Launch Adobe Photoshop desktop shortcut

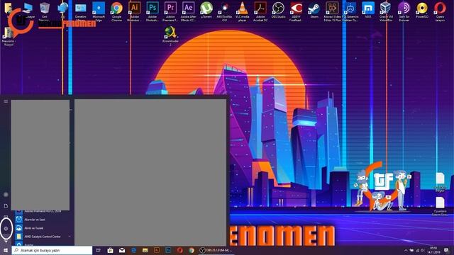(x=153, y=11)
